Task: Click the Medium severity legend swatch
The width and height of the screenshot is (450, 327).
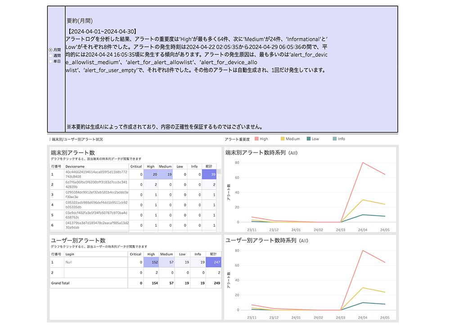Action: [x=283, y=139]
